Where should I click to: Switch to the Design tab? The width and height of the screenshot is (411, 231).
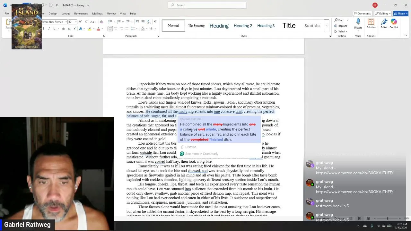tap(53, 13)
